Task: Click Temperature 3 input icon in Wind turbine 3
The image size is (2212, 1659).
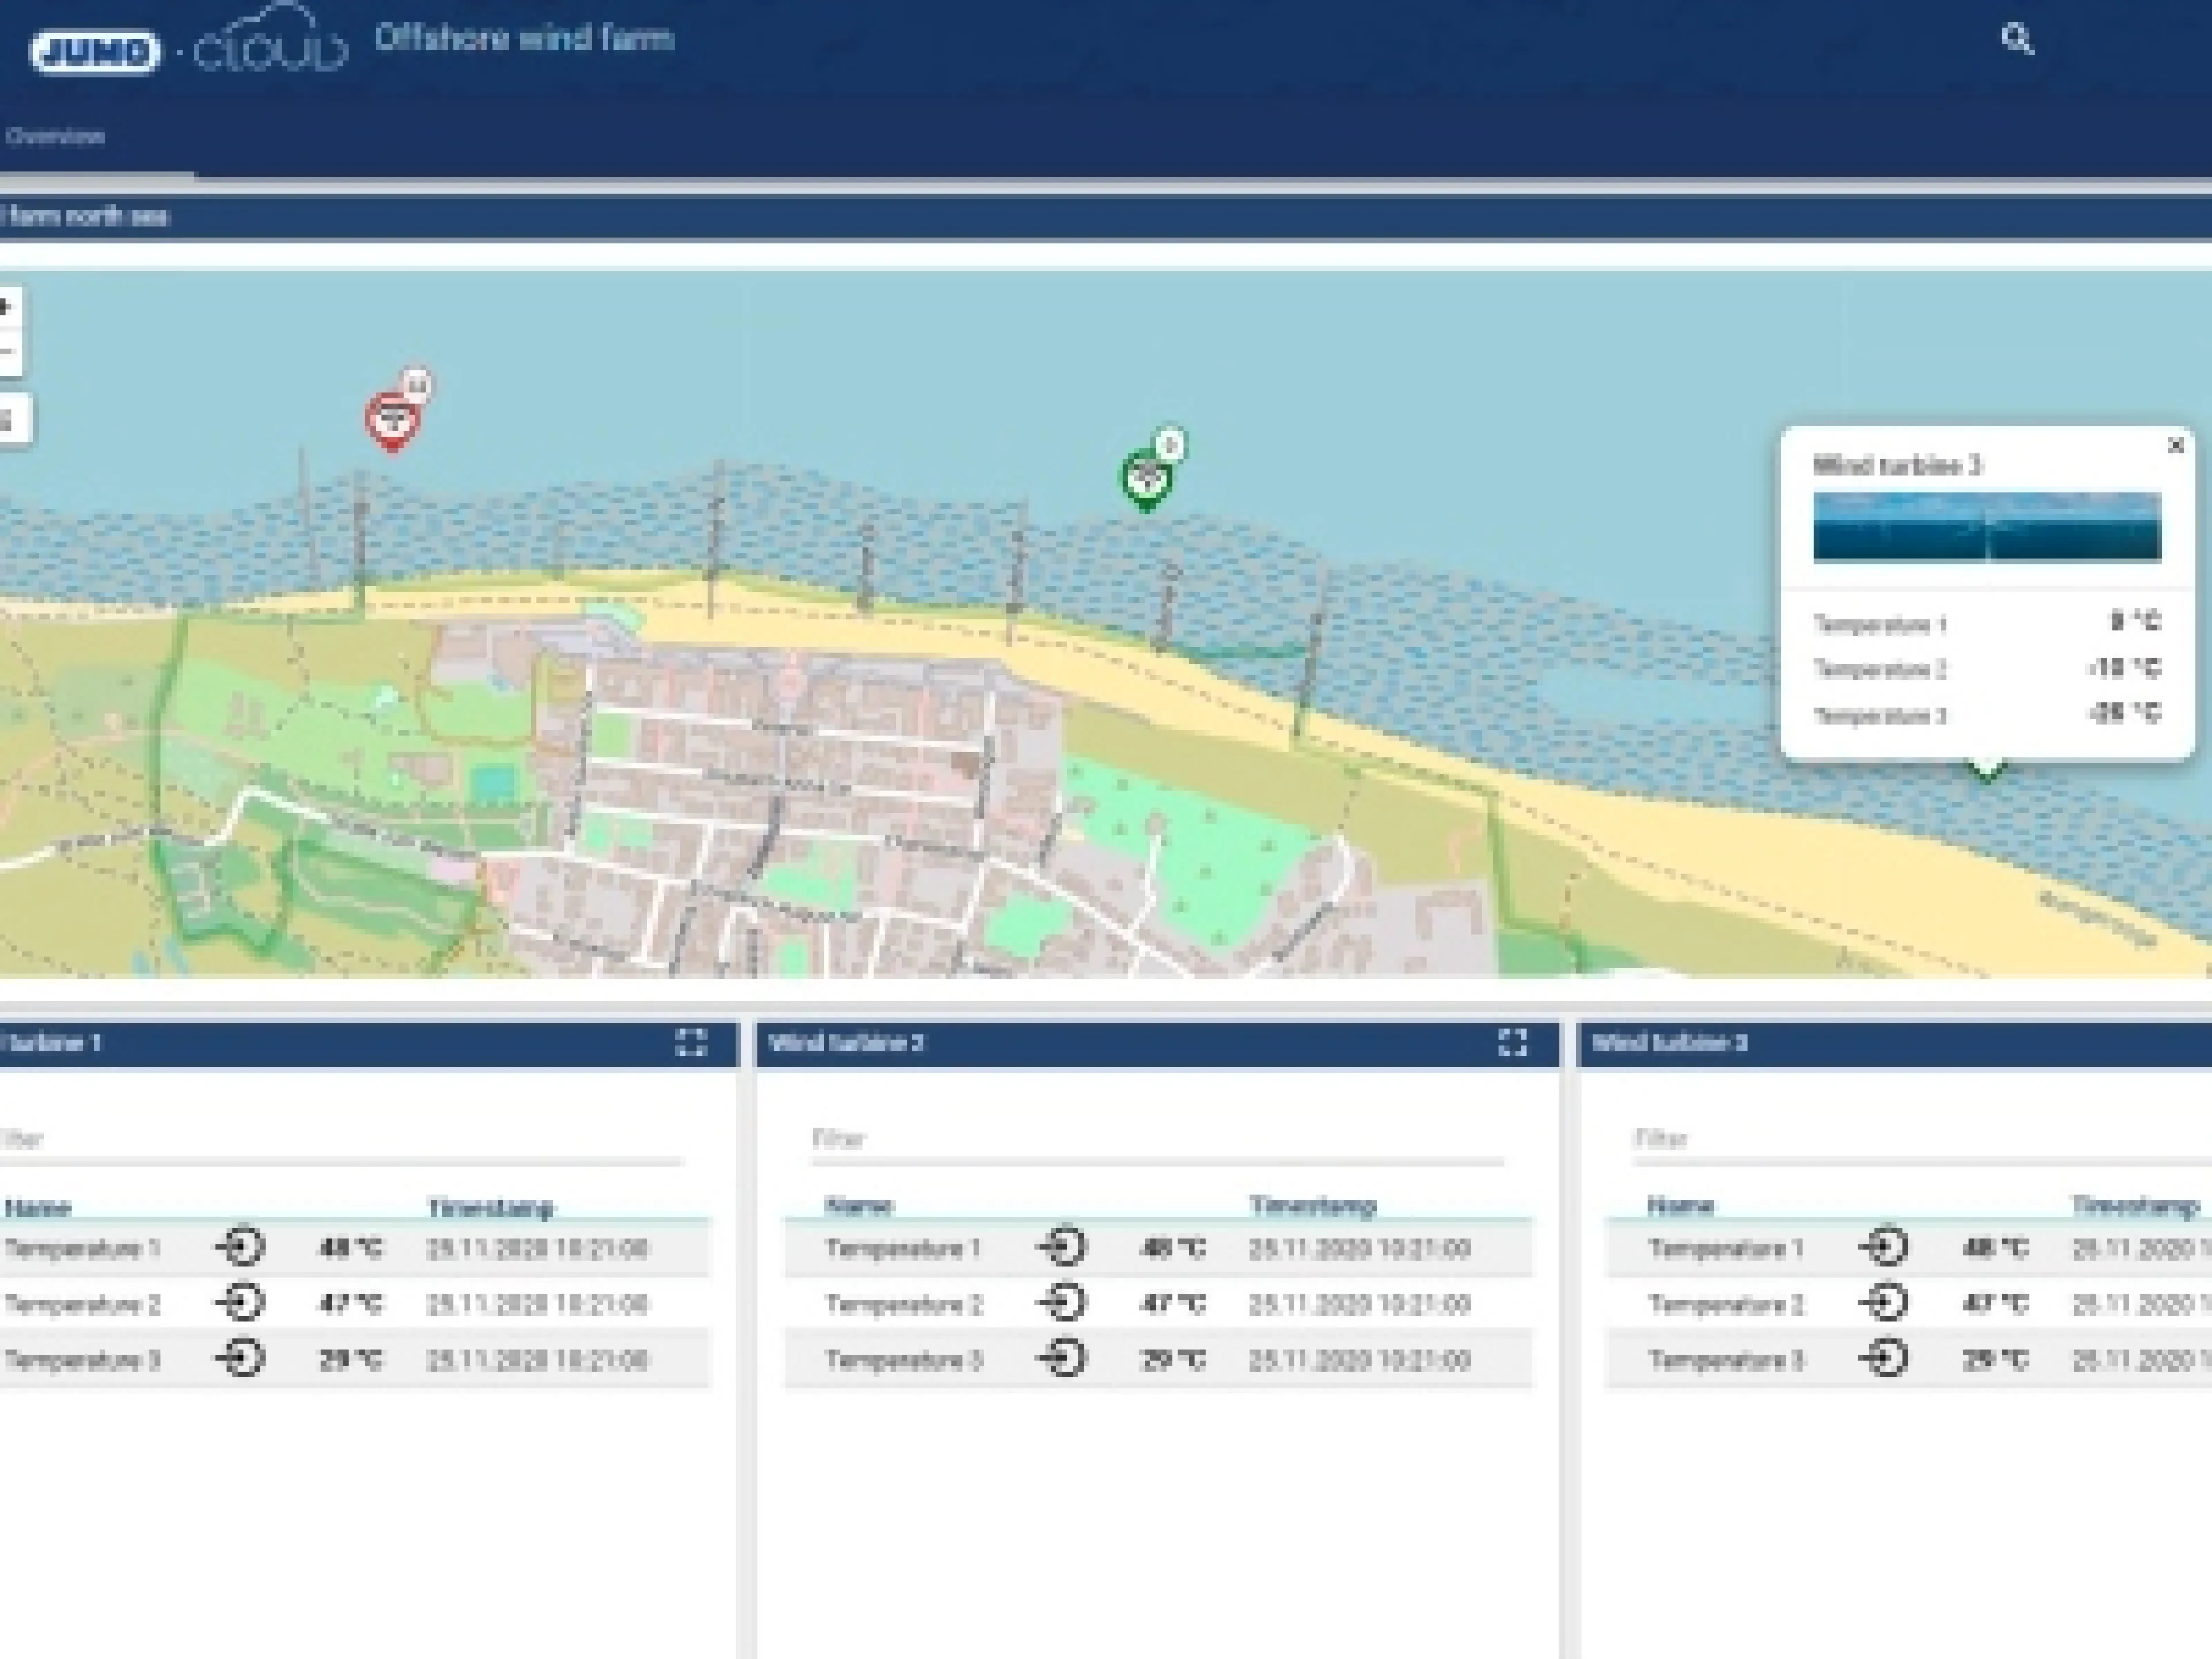Action: (1884, 1359)
